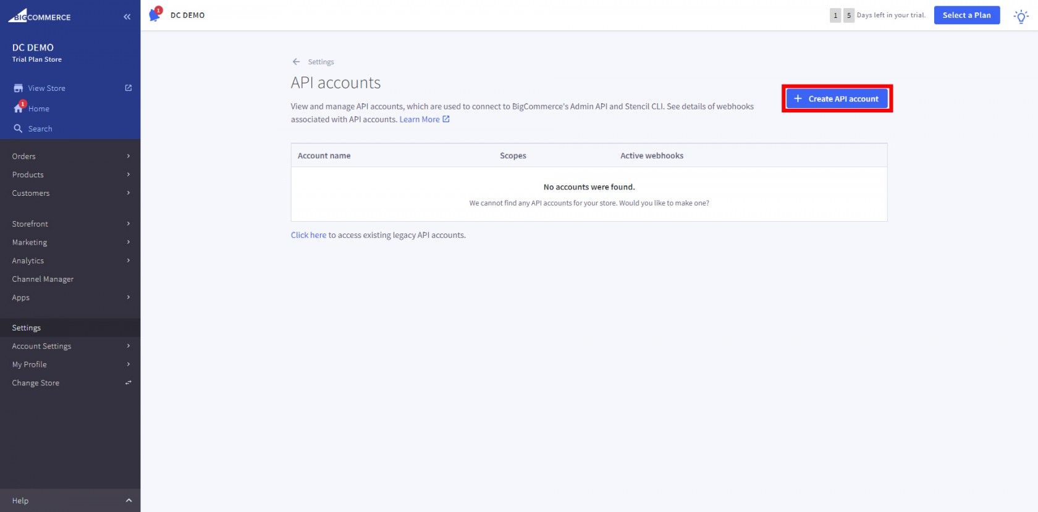1038x512 pixels.
Task: Click the Home house icon
Action: pyautogui.click(x=19, y=108)
